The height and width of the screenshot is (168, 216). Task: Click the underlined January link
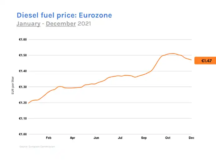click(x=28, y=24)
